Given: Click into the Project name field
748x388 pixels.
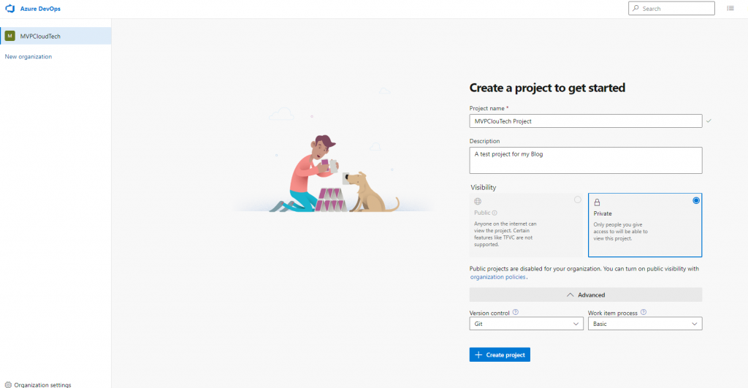Looking at the screenshot, I should [x=585, y=121].
